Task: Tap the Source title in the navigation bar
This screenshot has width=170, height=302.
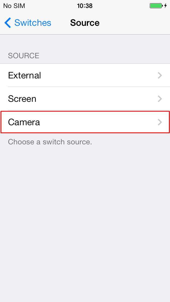Action: 85,23
